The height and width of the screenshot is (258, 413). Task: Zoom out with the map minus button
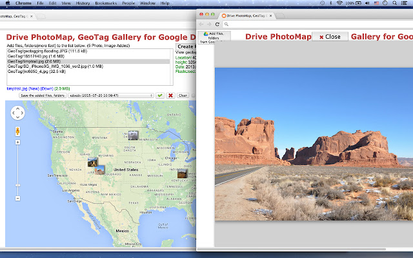tap(17, 198)
